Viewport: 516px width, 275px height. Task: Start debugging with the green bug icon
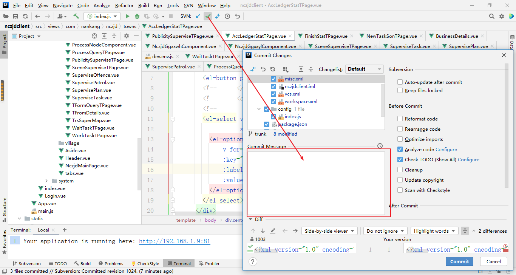tap(137, 16)
